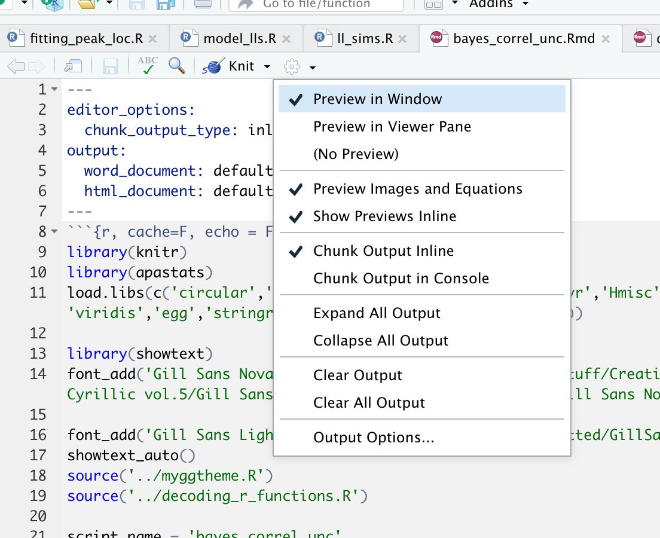Open Addins dropdown menu
The image size is (660, 538).
pyautogui.click(x=498, y=4)
